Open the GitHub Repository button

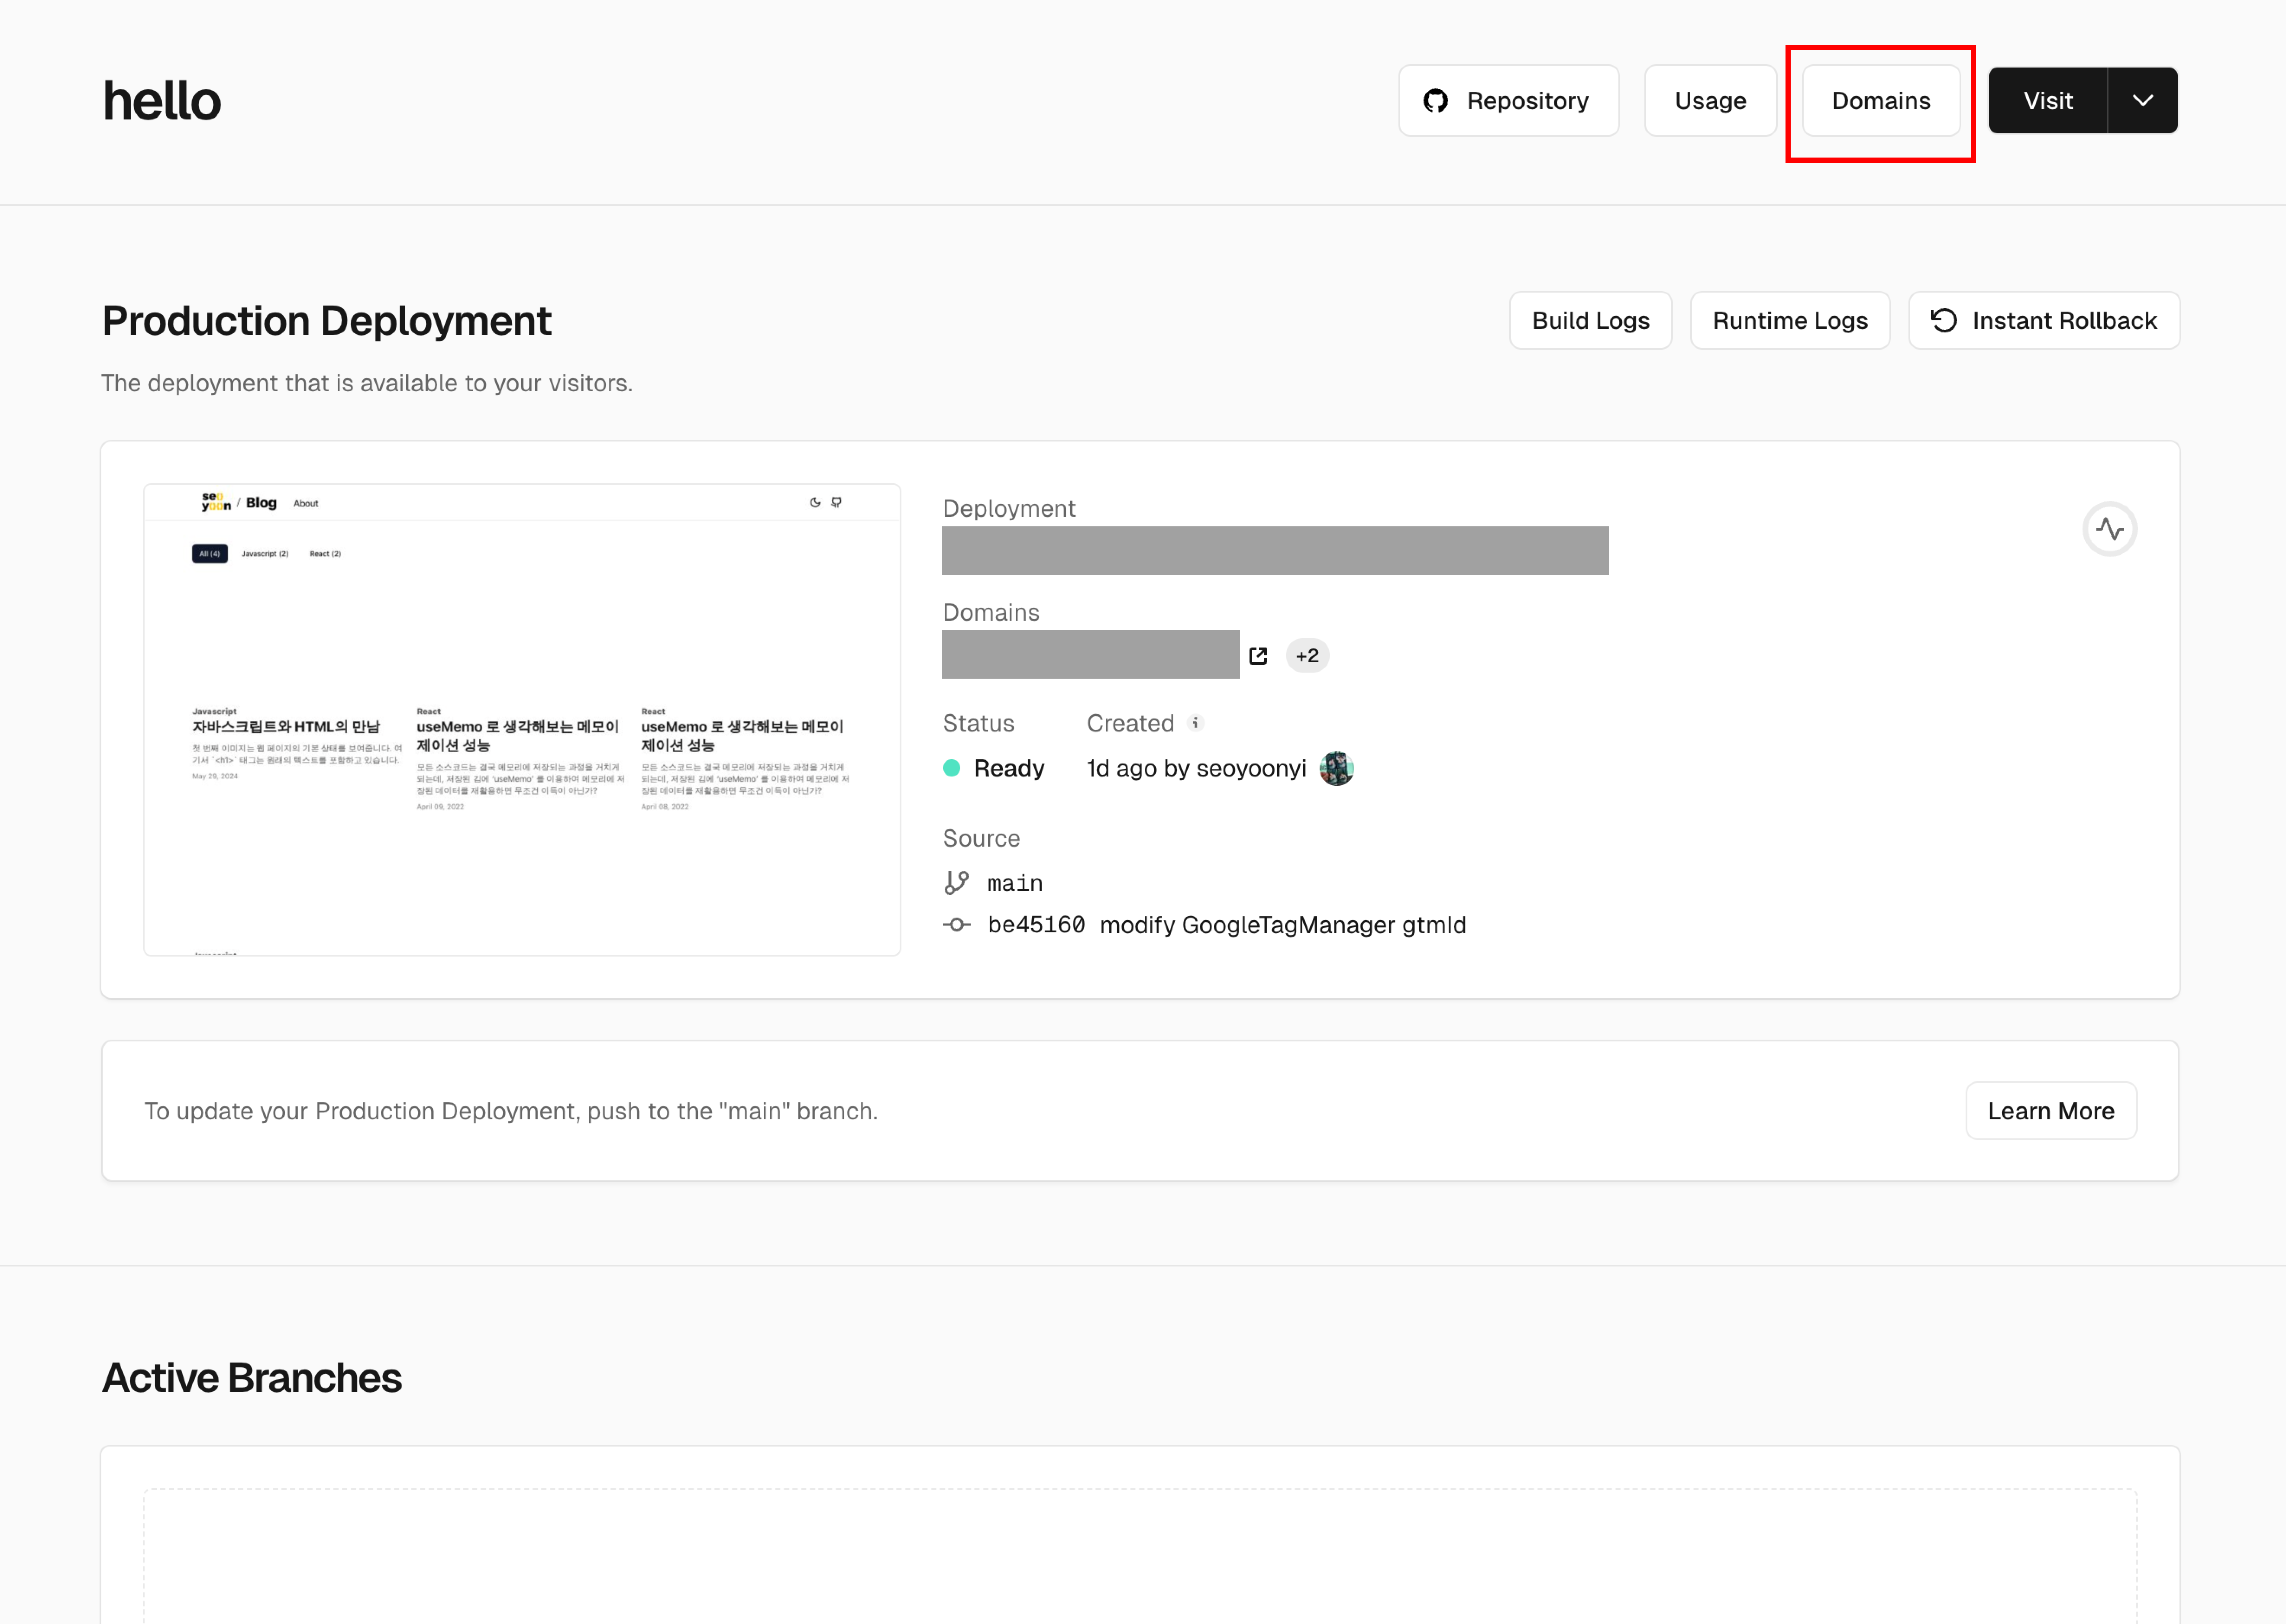(x=1508, y=100)
